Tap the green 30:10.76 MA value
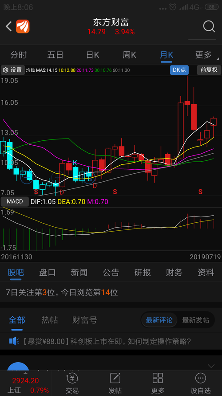 tap(103, 70)
